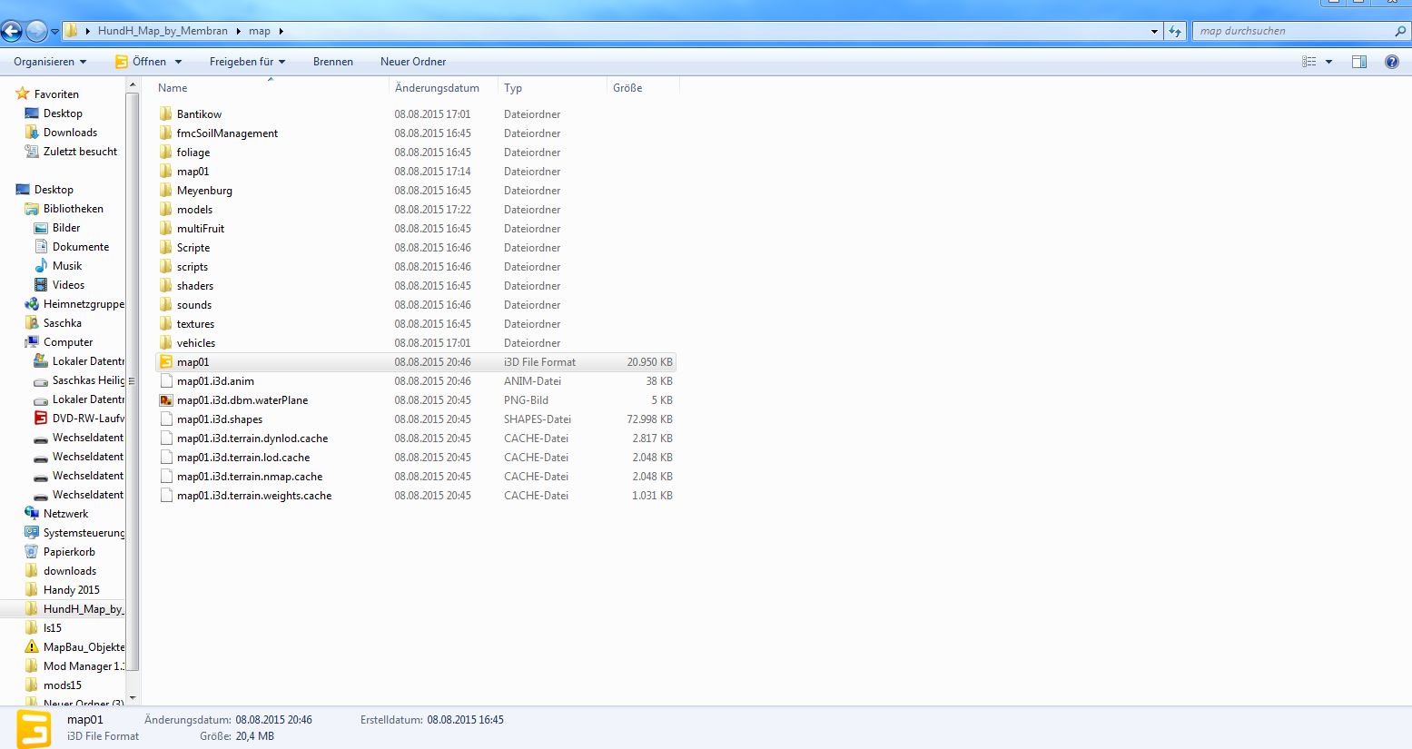Expand the Organisieren menu
1412x749 pixels.
[50, 62]
